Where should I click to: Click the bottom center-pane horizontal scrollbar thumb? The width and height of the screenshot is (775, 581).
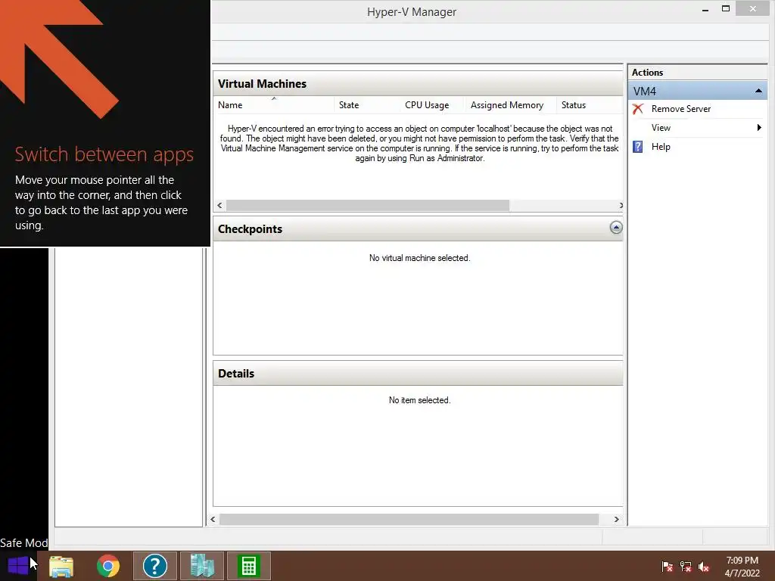409,519
